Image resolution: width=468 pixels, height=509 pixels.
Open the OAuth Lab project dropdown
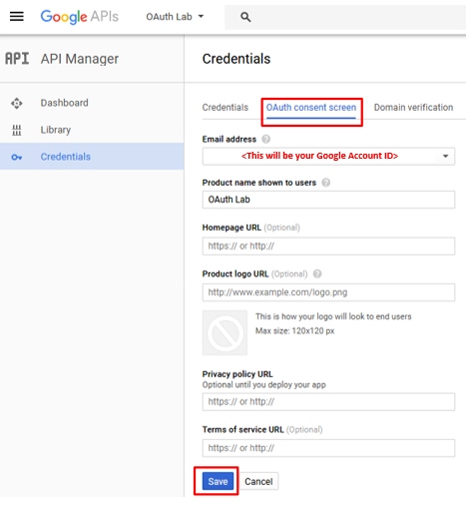coord(175,17)
